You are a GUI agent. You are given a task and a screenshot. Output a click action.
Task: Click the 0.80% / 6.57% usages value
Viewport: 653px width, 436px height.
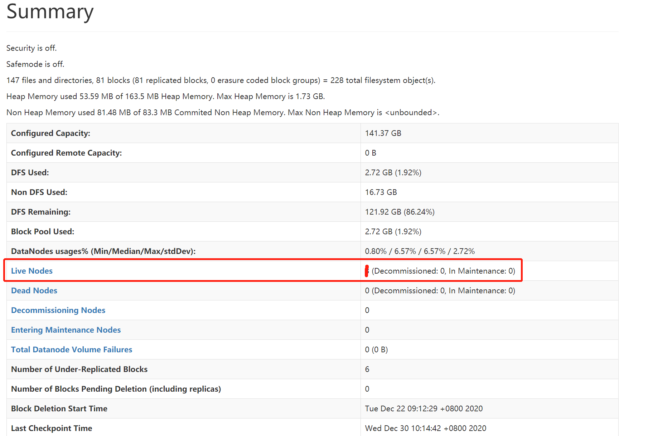tap(420, 251)
